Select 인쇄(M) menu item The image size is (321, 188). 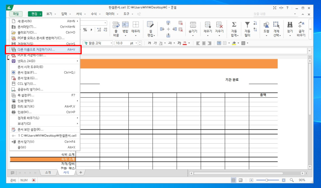(45, 112)
